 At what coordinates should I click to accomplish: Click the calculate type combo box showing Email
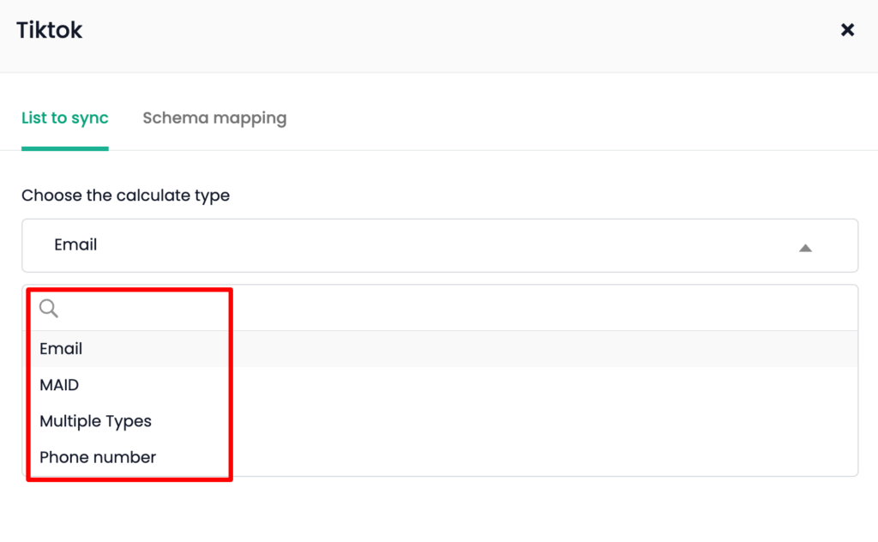(x=440, y=245)
